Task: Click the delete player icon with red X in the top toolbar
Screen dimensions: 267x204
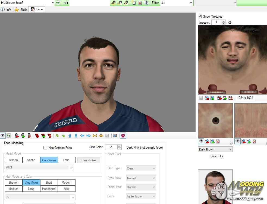Action: click(140, 3)
